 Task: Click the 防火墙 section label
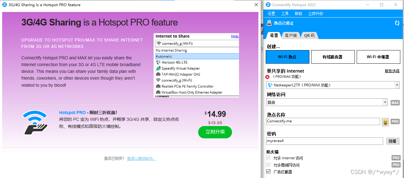pyautogui.click(x=273, y=152)
